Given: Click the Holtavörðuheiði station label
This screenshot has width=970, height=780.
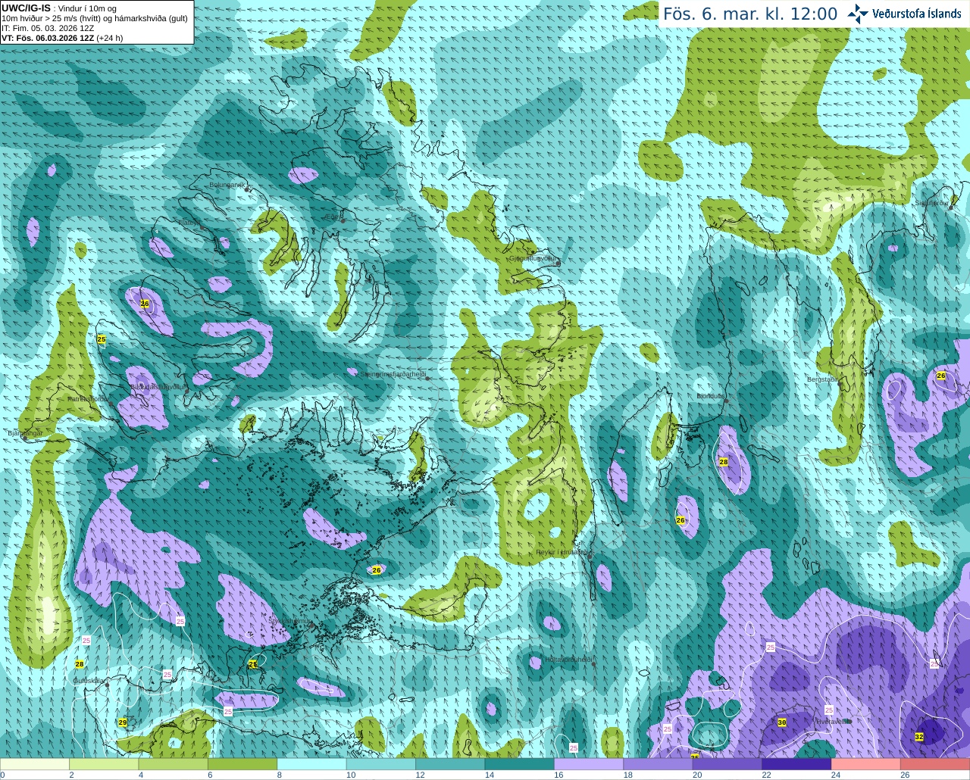Looking at the screenshot, I should click(x=568, y=660).
